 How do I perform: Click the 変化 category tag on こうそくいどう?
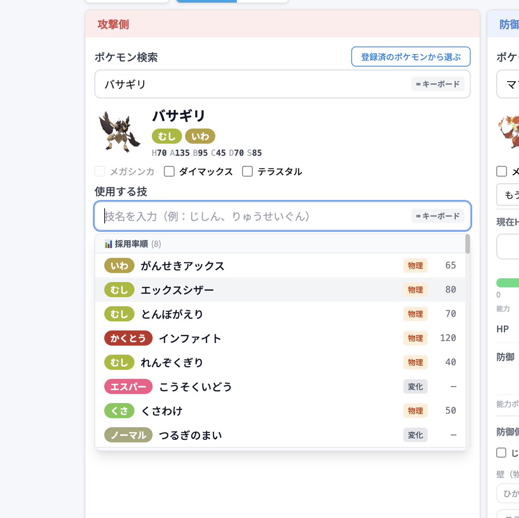(415, 387)
